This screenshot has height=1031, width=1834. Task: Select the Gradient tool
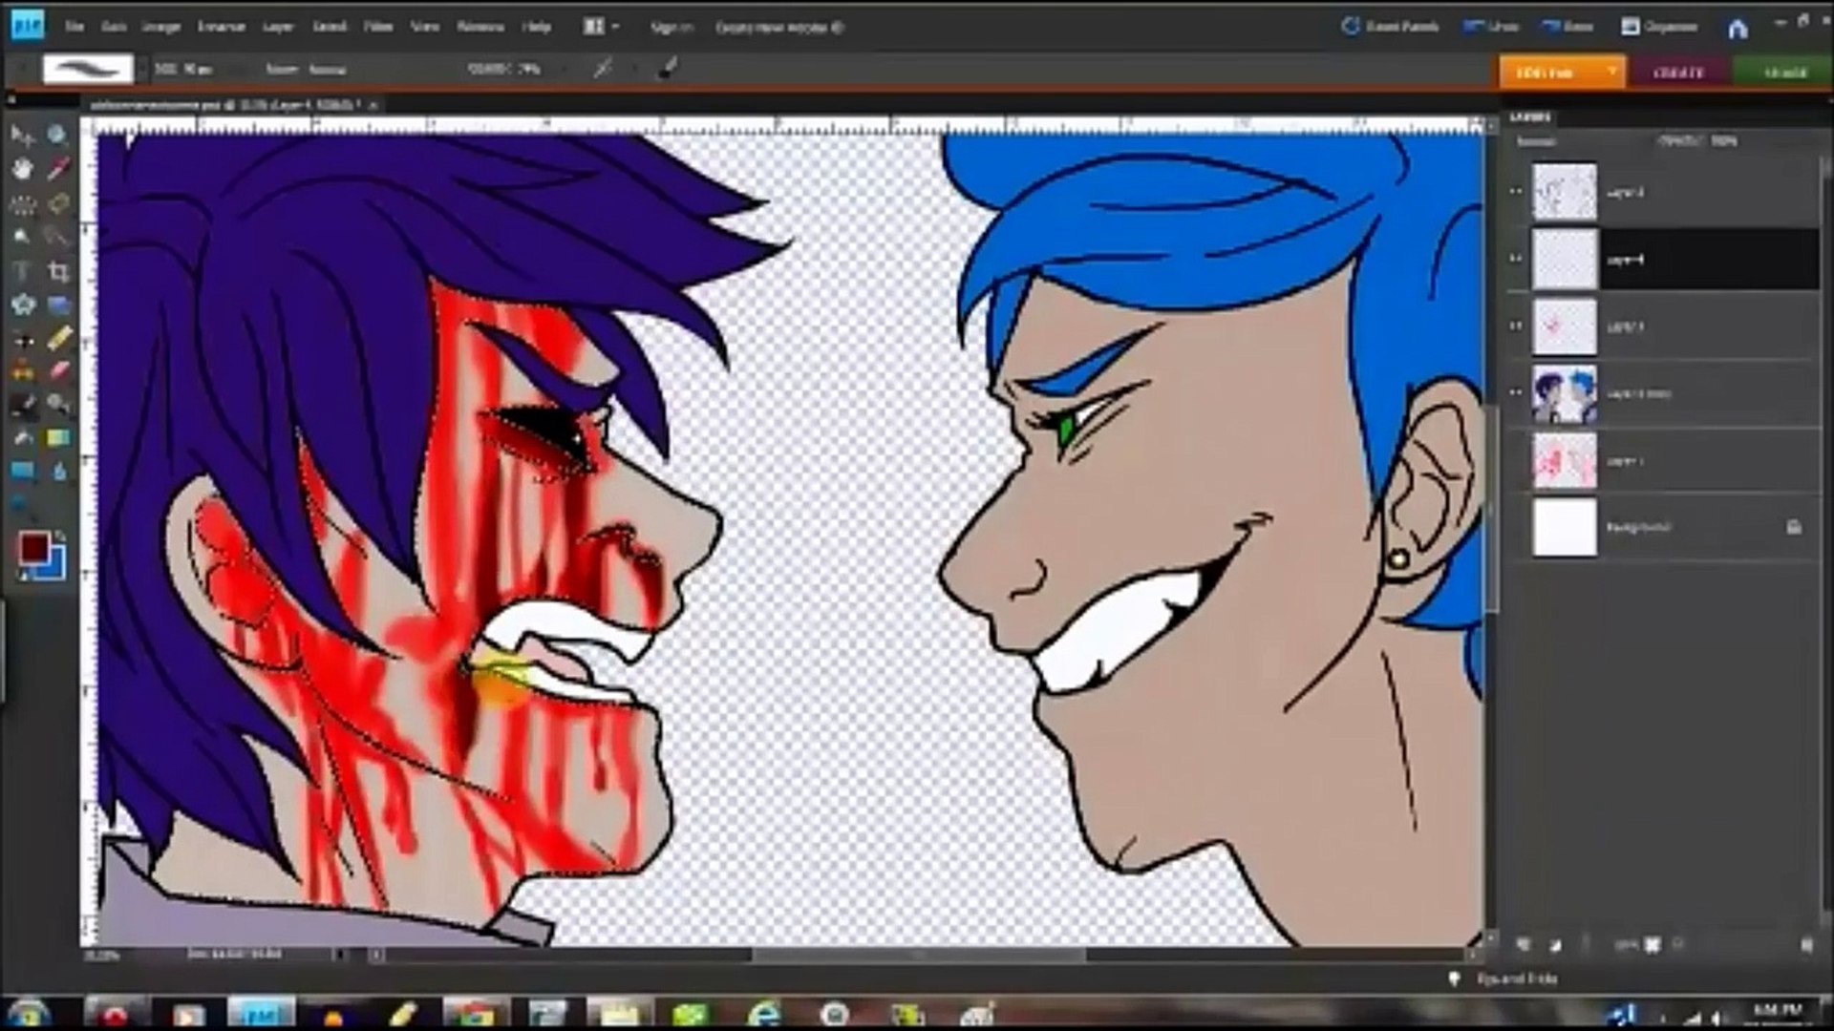pos(58,437)
